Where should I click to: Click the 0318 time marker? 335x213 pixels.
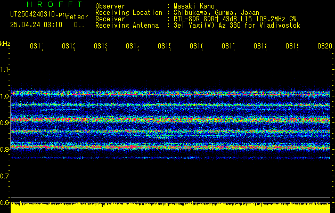pyautogui.click(x=260, y=46)
